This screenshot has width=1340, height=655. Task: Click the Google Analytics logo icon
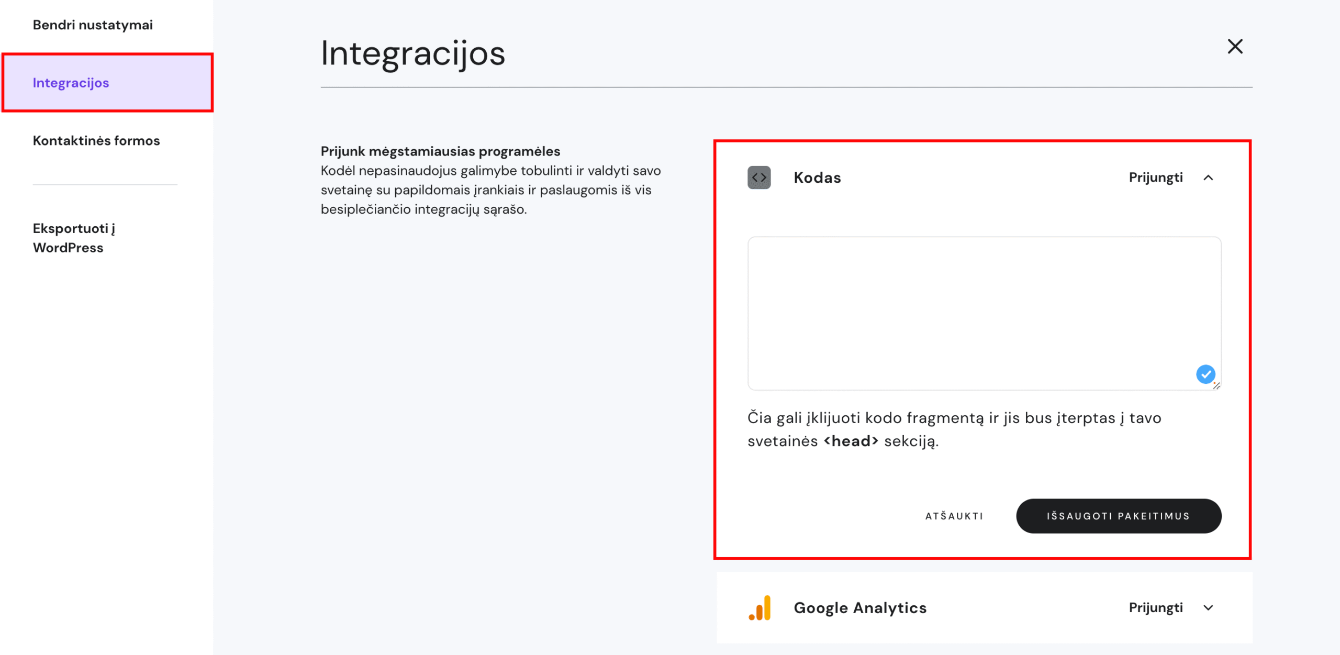[760, 607]
